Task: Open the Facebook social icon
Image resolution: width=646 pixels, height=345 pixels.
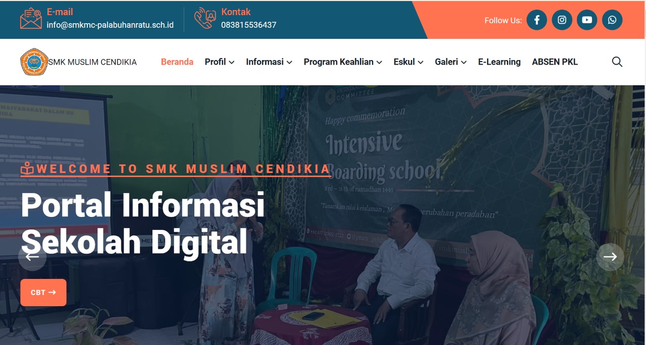Action: (536, 20)
